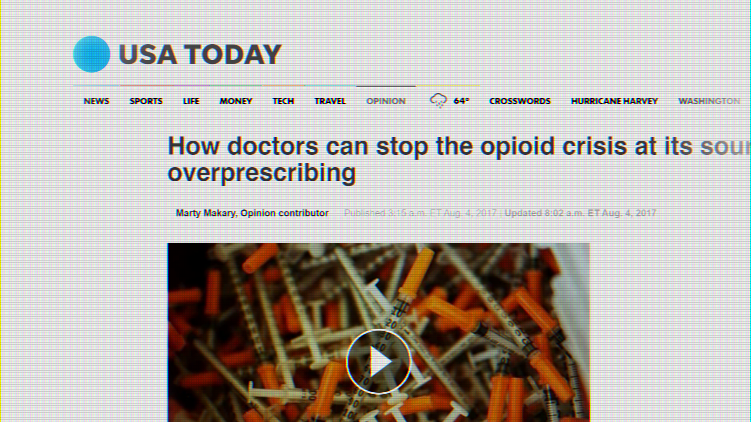Click the Updated 8:02 a.m. timestamp
This screenshot has width=751, height=422.
(580, 213)
